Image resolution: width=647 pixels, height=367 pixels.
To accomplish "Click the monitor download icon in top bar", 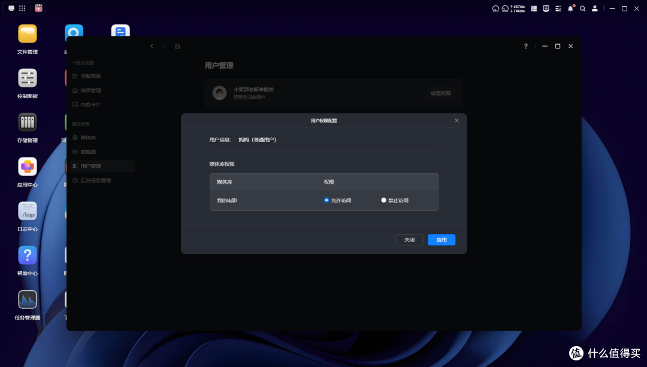I will pos(546,8).
